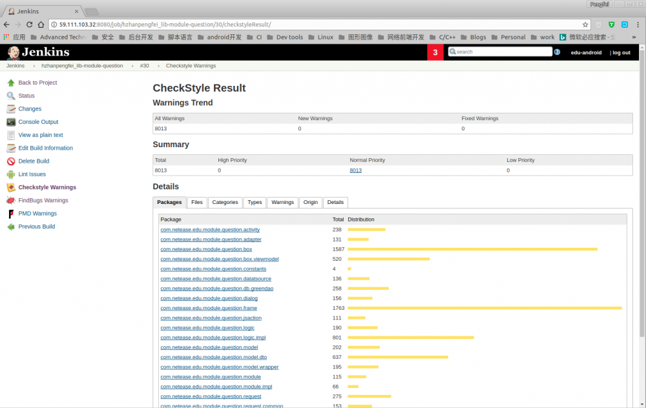Go to the Previous Build link
This screenshot has width=646, height=408.
[x=37, y=227]
